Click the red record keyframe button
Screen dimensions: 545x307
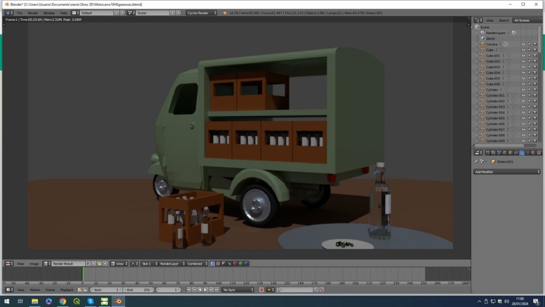(261, 290)
